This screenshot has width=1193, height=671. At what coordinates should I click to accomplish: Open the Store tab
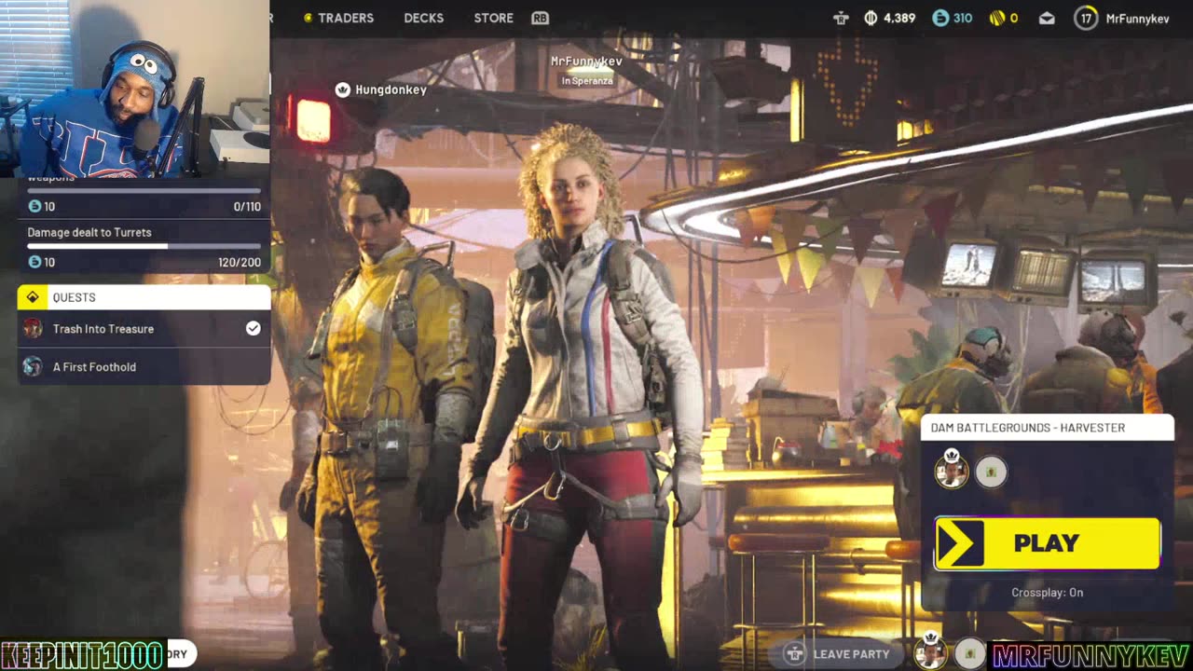pos(493,18)
